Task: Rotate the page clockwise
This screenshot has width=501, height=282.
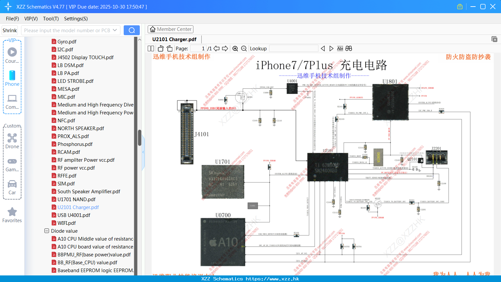Action: [x=169, y=48]
